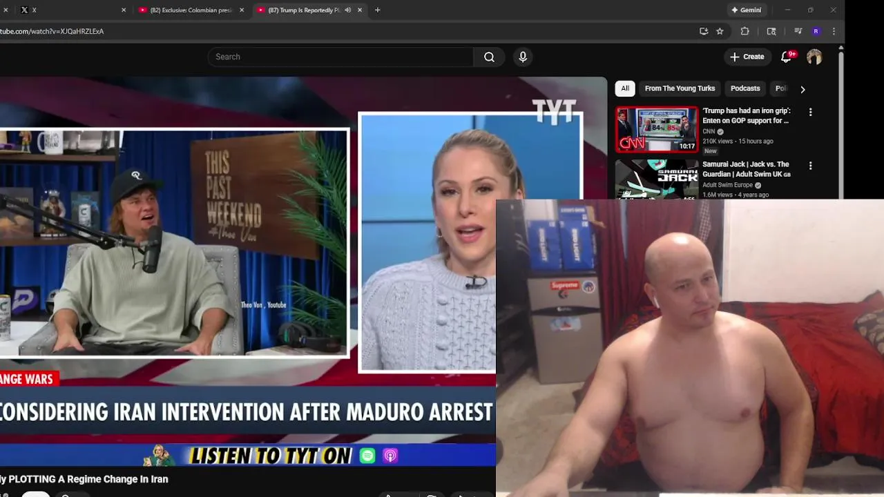The width and height of the screenshot is (884, 497).
Task: Open options menu for Samurai Jack video
Action: pyautogui.click(x=810, y=166)
